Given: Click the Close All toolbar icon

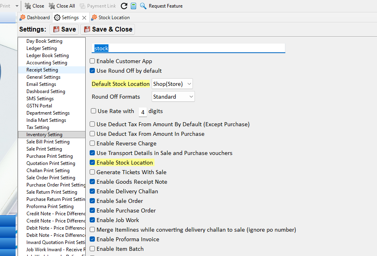Looking at the screenshot, I should click(x=52, y=6).
